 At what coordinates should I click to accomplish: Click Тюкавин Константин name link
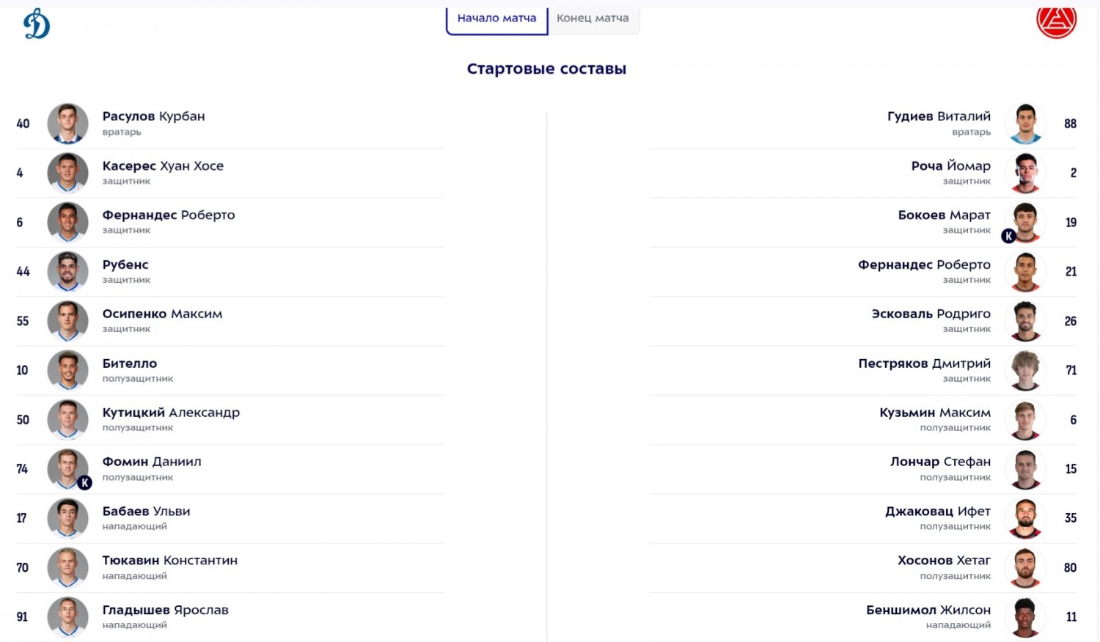coord(169,561)
